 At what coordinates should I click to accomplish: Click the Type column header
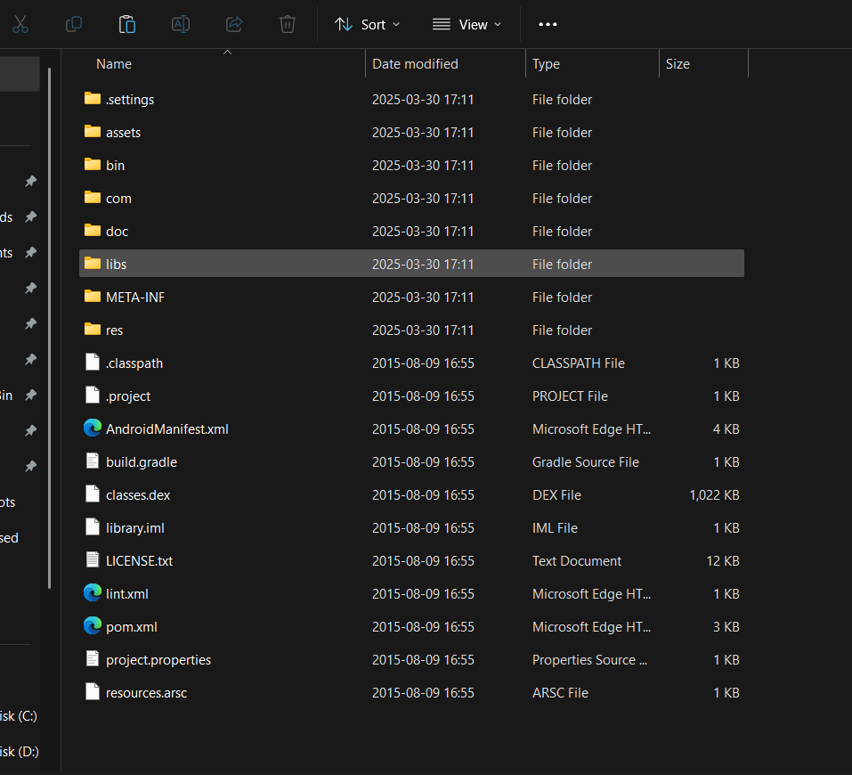[x=546, y=64]
